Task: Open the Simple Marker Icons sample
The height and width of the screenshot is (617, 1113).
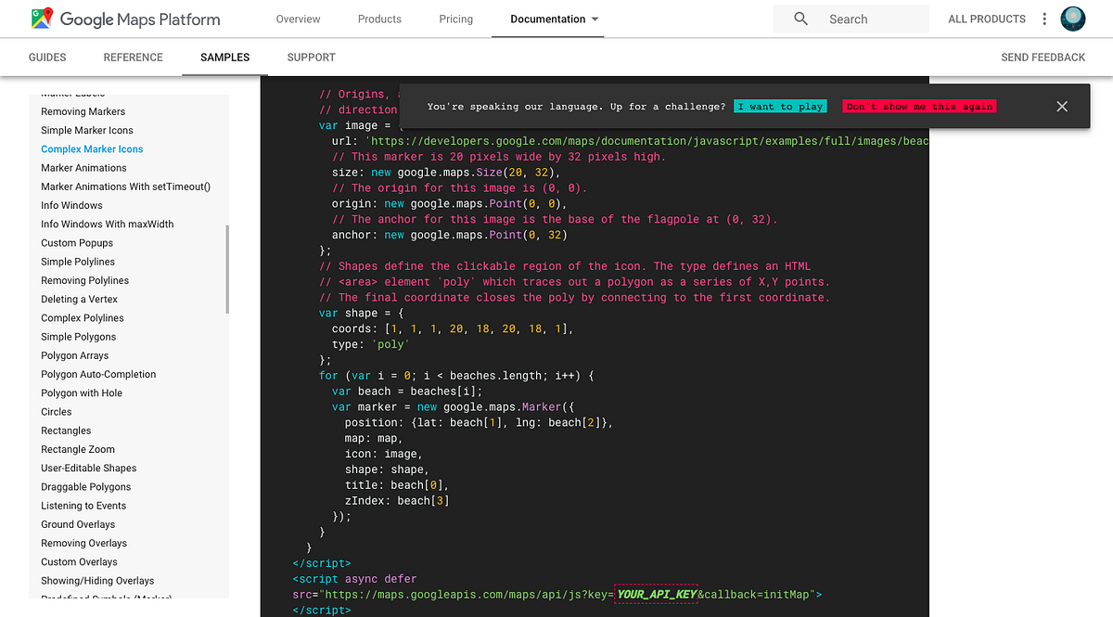Action: pos(86,130)
